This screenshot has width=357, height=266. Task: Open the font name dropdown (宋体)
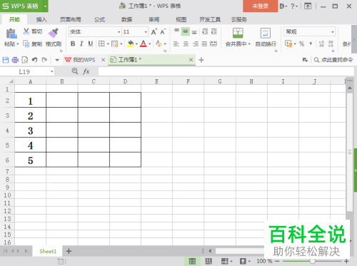[x=119, y=32]
